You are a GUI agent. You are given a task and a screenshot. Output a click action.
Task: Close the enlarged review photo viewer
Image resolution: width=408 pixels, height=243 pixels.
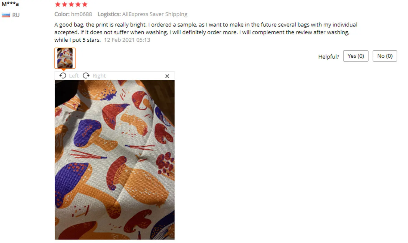(x=167, y=76)
